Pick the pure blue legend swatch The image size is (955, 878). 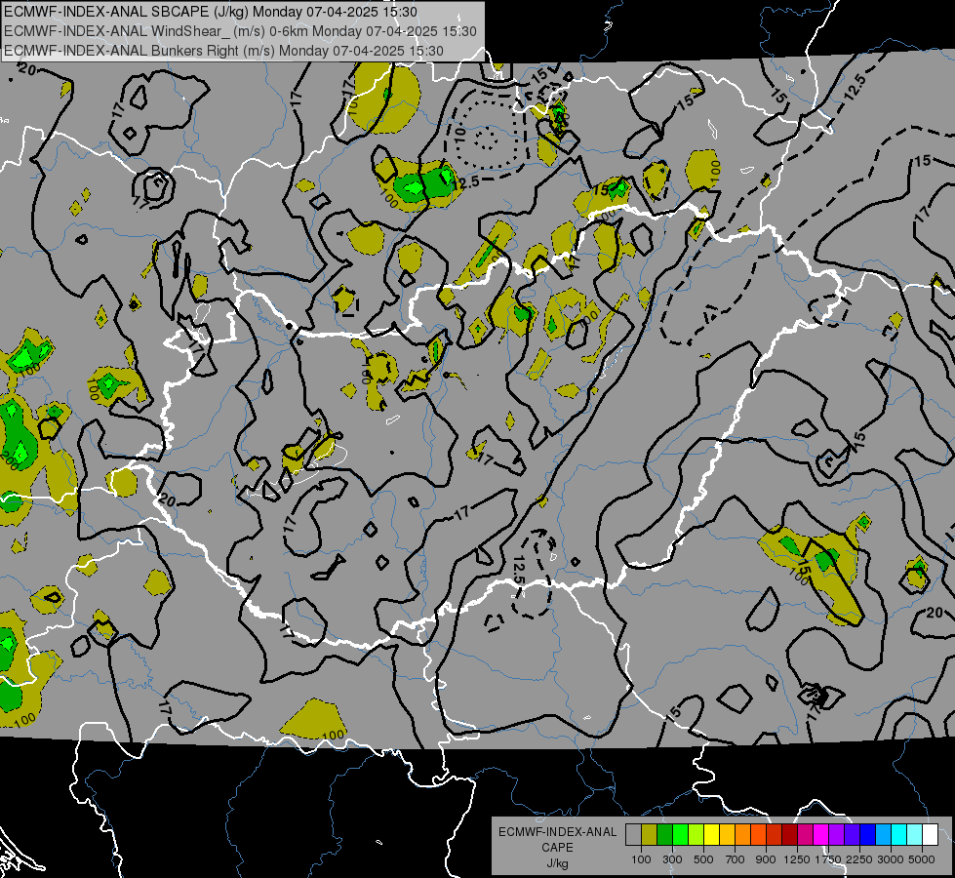tap(868, 835)
